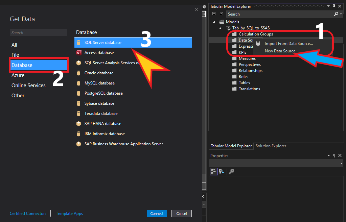Viewport: 346px width, 222px height.
Task: Select the Perspectives tree node
Action: click(x=250, y=65)
